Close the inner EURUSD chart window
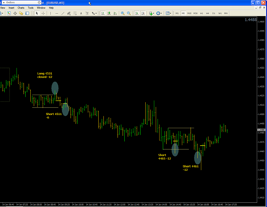Screen dimensions: 267x207 pyautogui.click(x=264, y=8)
